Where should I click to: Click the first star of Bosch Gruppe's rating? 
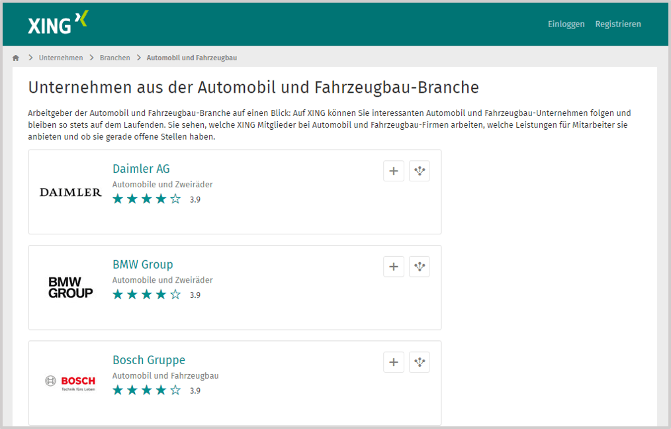(117, 390)
